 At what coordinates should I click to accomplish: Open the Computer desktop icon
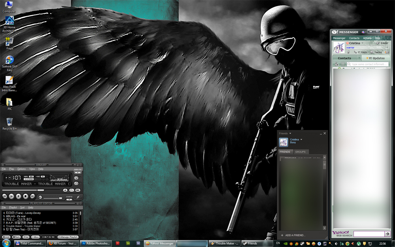pos(9,7)
